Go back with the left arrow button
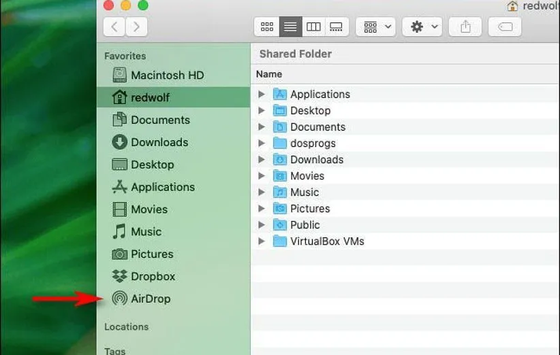 click(114, 27)
